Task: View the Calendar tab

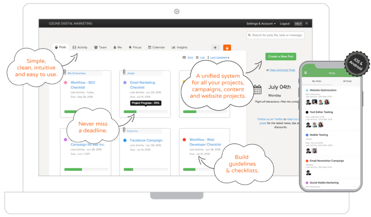Action: [156, 47]
